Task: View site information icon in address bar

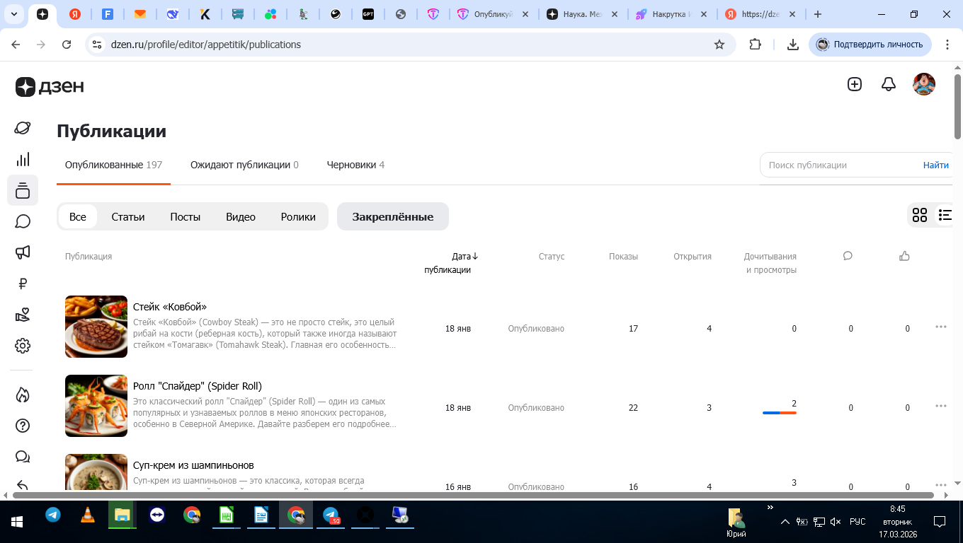Action: click(98, 45)
